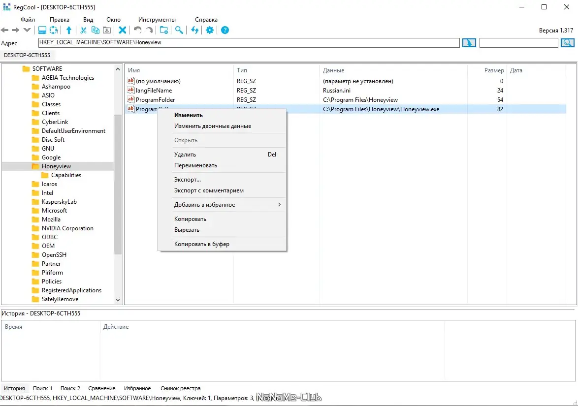
Task: Go back with the left arrow icon
Action: pos(5,30)
